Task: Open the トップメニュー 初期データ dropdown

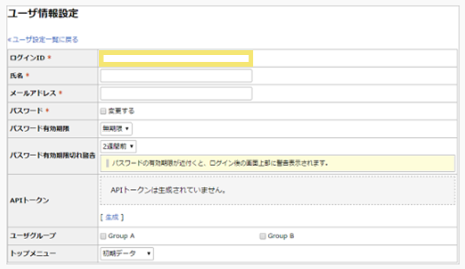Action: pyautogui.click(x=127, y=253)
